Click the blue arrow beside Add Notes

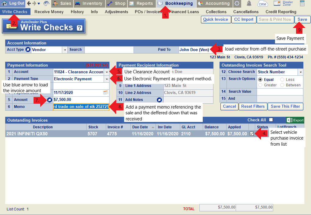pos(159,100)
